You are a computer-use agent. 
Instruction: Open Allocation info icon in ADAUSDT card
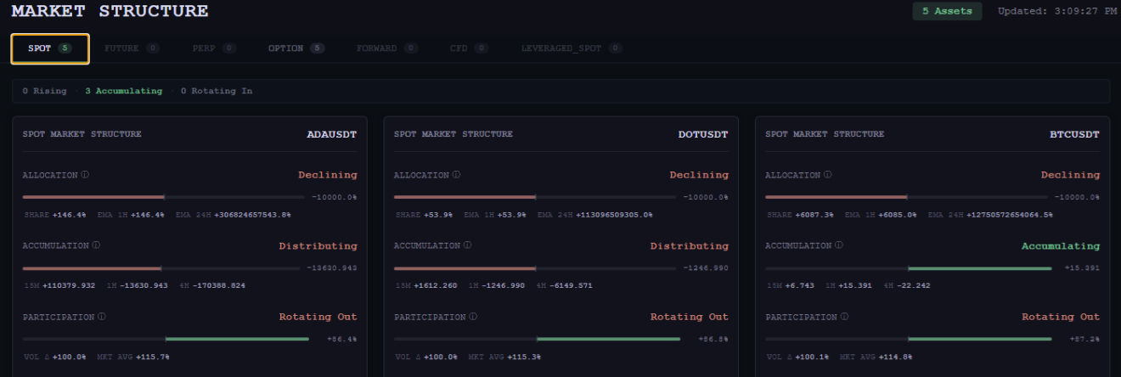point(85,175)
